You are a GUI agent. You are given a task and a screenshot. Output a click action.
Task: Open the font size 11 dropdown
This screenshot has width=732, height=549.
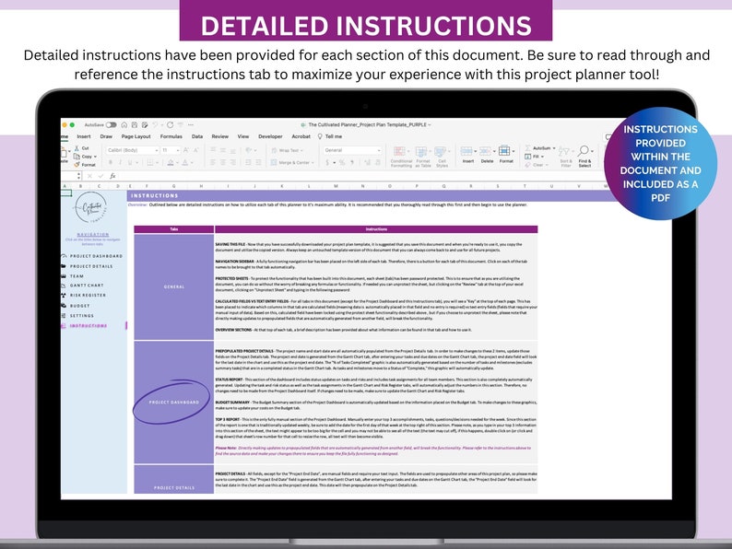pyautogui.click(x=171, y=150)
